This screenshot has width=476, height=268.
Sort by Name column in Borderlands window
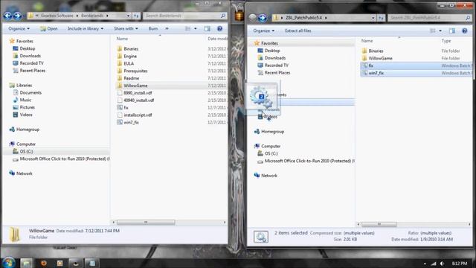(x=122, y=39)
